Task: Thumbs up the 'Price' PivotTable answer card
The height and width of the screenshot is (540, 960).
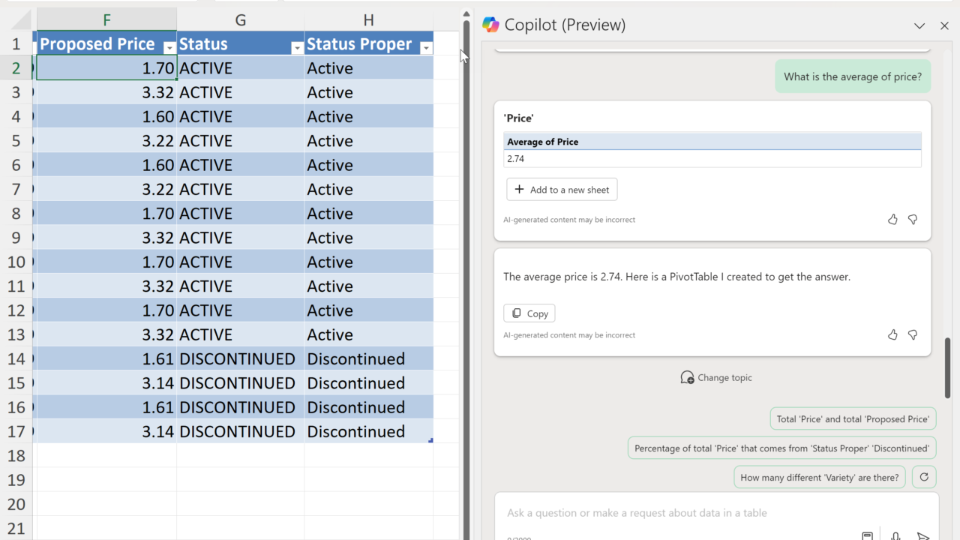Action: coord(892,220)
